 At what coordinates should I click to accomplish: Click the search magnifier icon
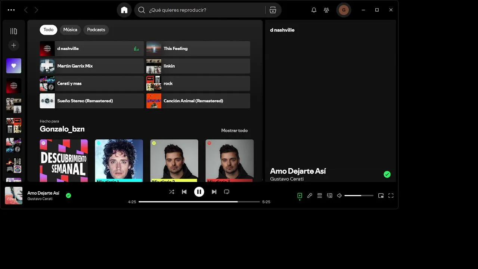[142, 10]
